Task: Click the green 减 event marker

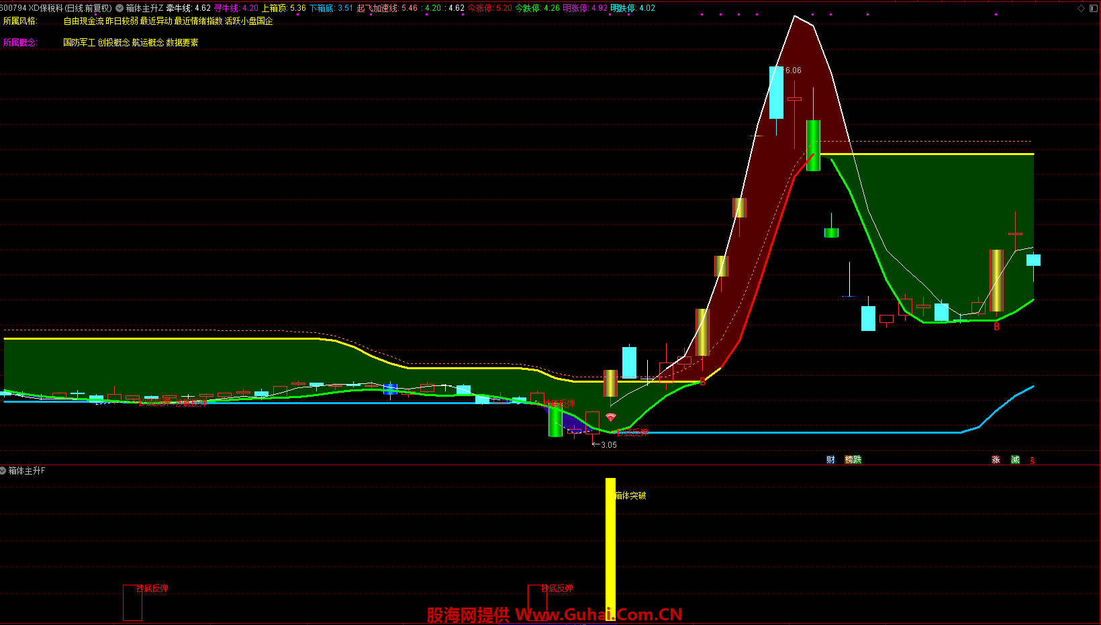Action: tap(1015, 460)
